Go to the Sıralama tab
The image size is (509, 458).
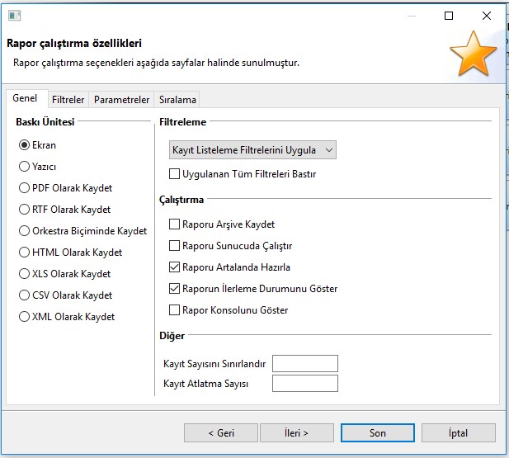click(x=177, y=100)
